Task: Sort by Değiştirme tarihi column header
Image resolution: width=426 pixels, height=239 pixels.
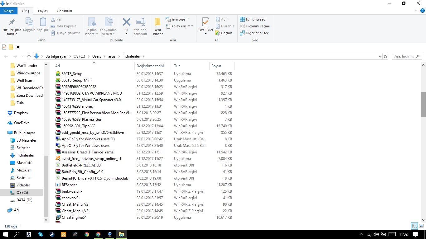Action: pos(154,66)
